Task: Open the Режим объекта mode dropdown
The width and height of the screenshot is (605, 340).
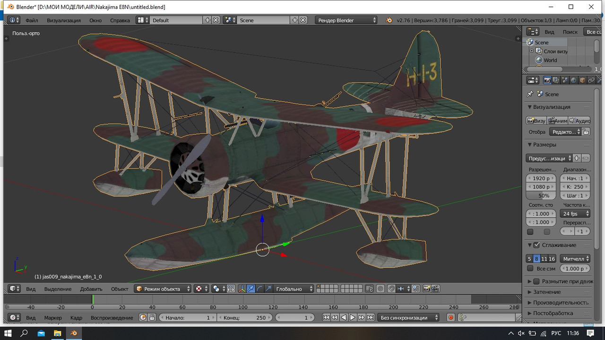Action: point(163,289)
